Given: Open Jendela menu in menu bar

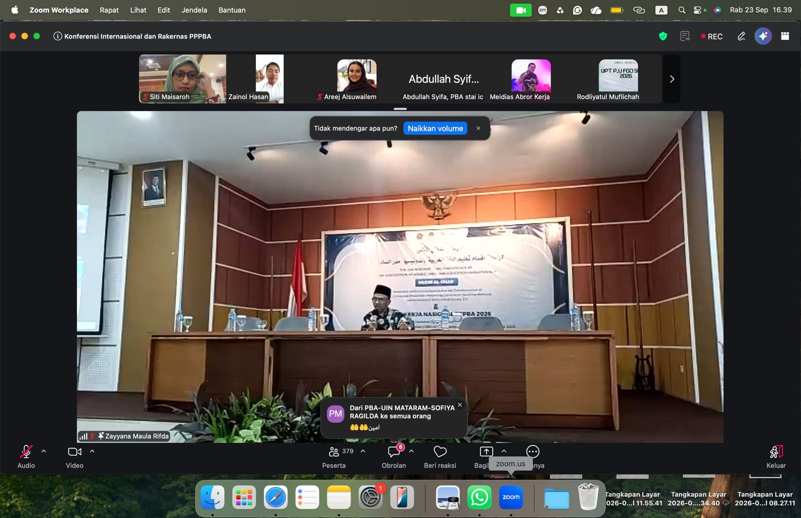Looking at the screenshot, I should [194, 10].
